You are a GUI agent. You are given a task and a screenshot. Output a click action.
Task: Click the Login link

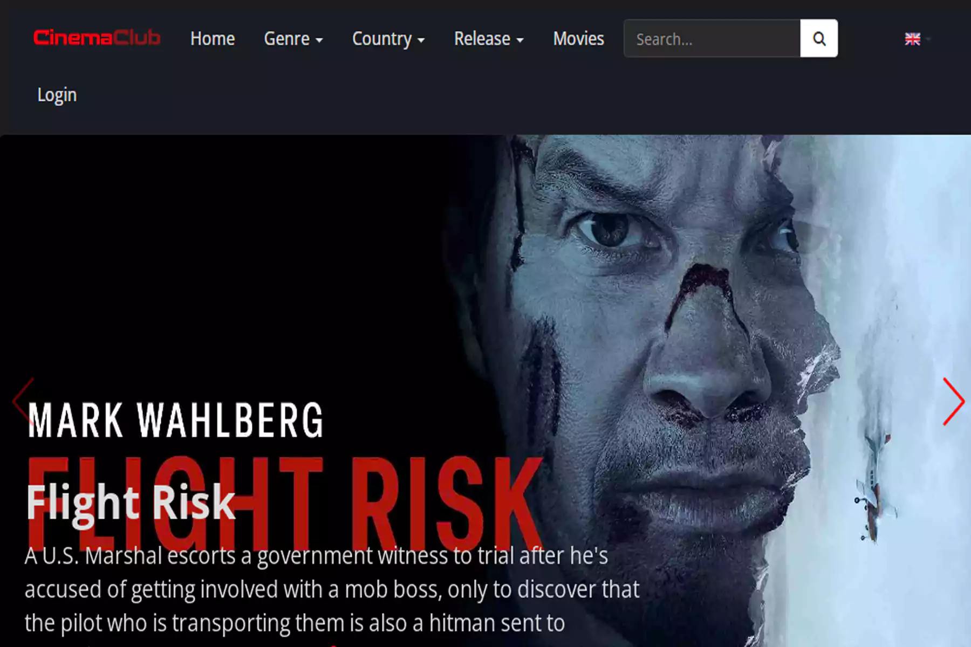point(57,95)
